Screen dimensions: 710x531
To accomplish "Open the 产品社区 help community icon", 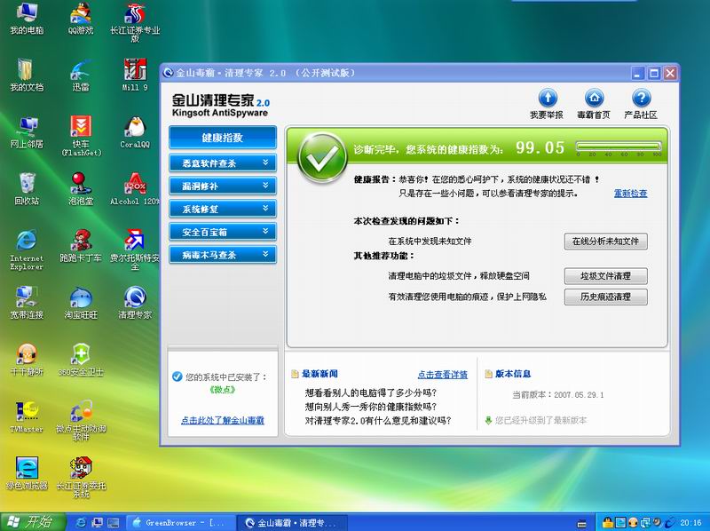I will point(641,104).
